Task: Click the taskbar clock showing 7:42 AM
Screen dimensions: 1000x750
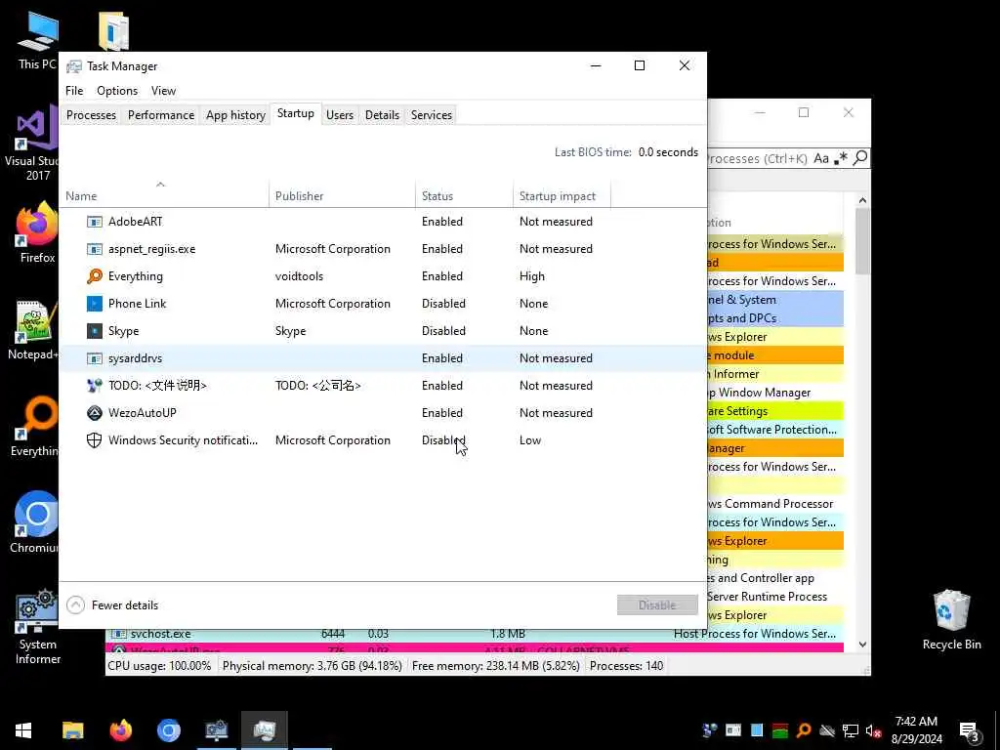Action: 916,730
